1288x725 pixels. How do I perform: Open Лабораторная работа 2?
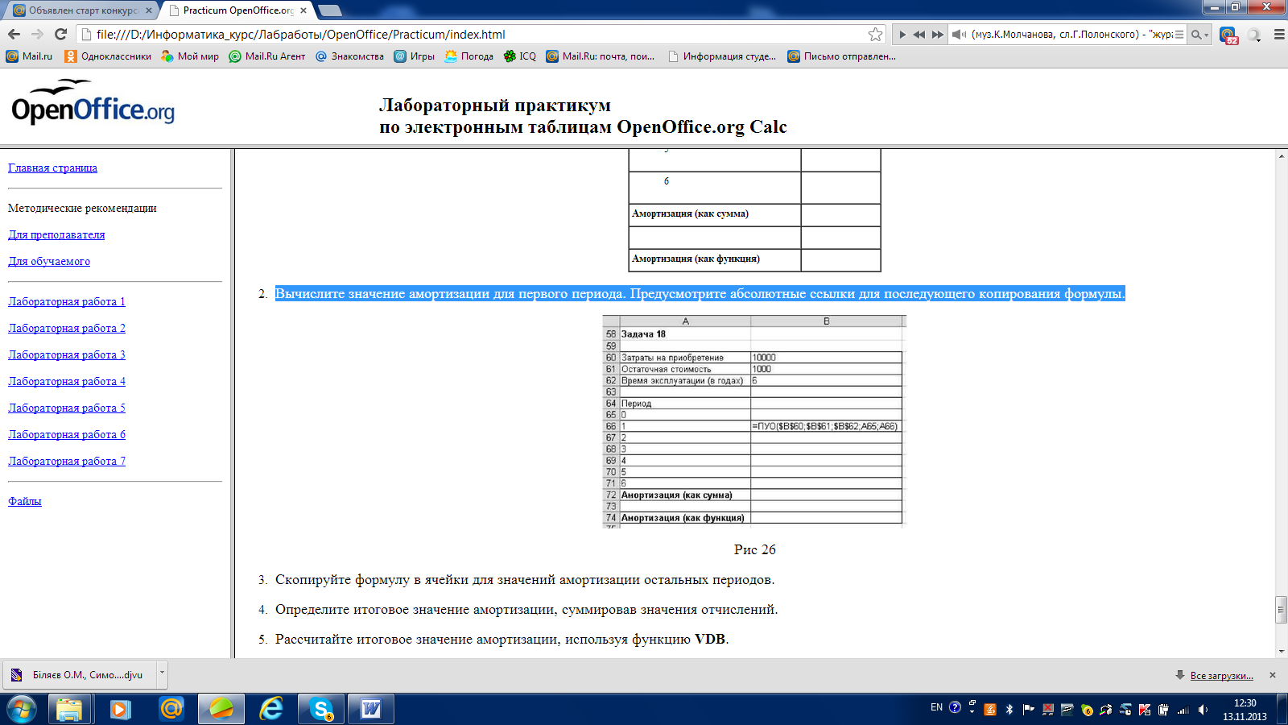[x=67, y=328]
